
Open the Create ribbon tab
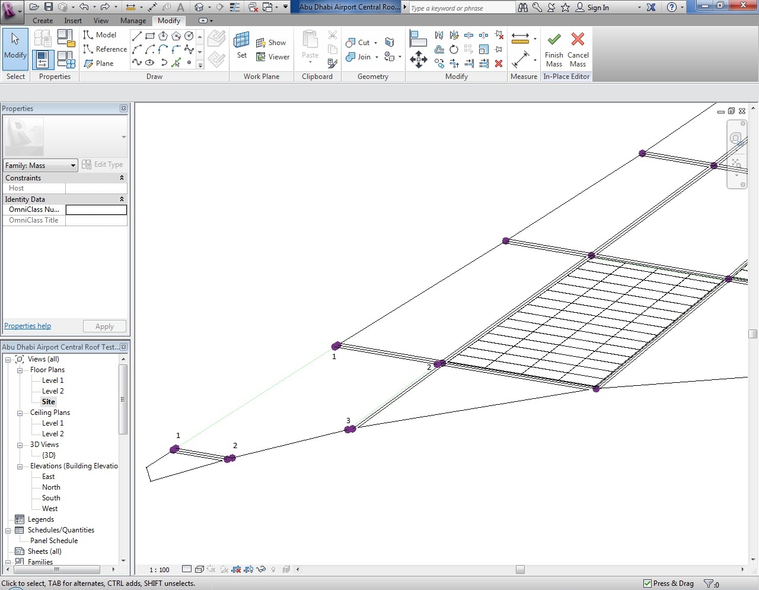click(x=43, y=21)
